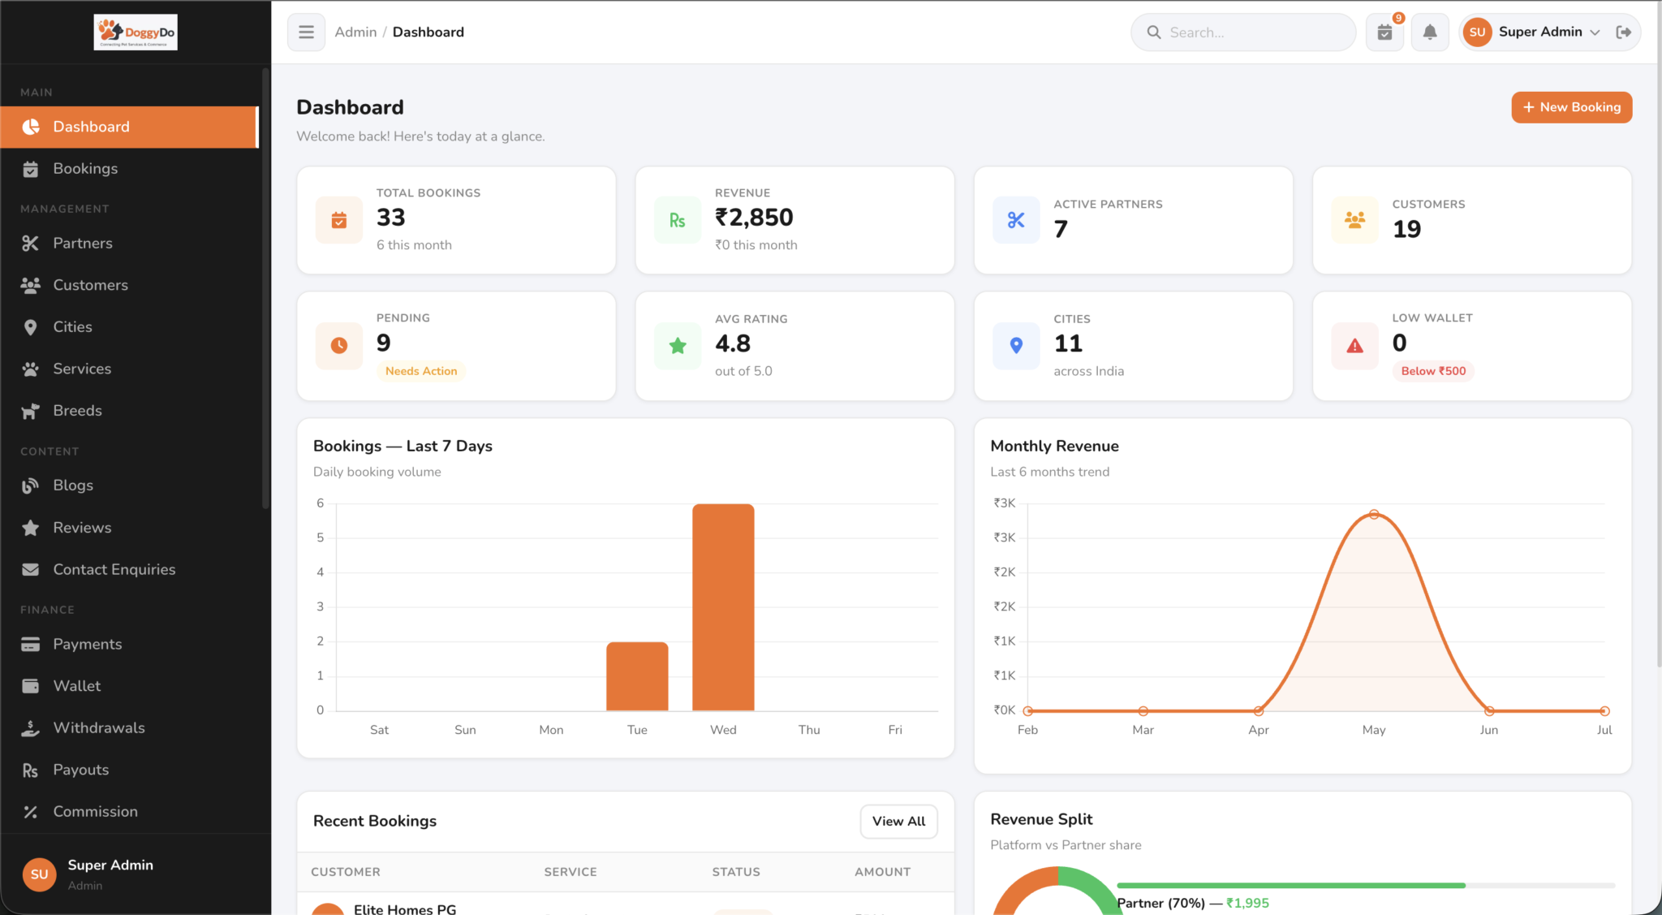Click the CUSTOMER column header
The height and width of the screenshot is (915, 1662).
(346, 872)
